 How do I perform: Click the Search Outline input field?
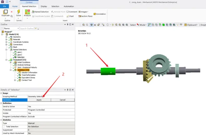pyautogui.click(x=27, y=28)
